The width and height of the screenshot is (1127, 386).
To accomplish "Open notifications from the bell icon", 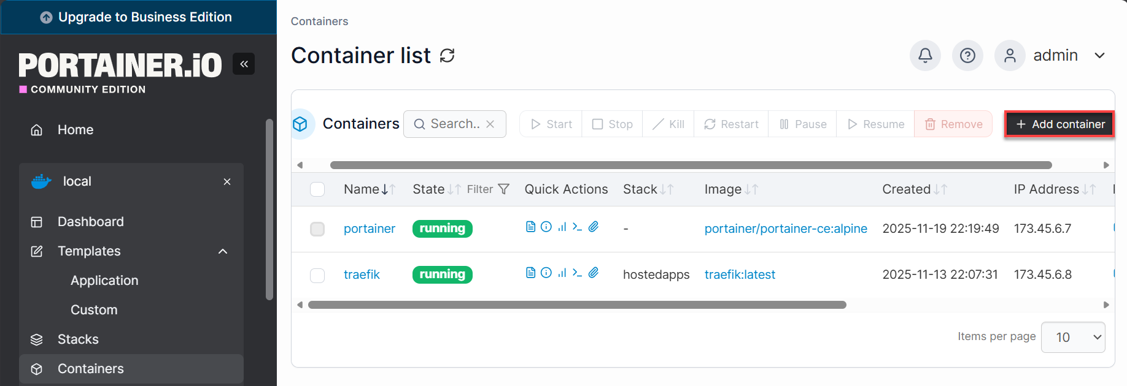I will (x=925, y=55).
